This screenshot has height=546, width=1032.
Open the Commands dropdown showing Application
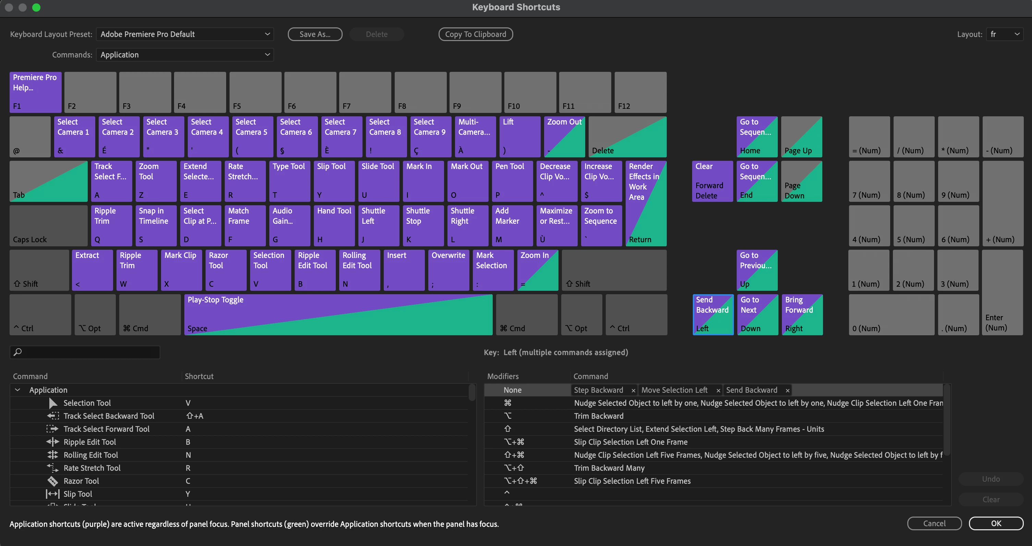pos(185,55)
